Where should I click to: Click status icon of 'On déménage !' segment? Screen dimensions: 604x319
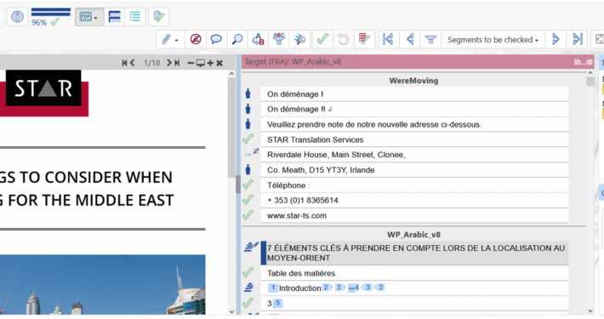(x=248, y=94)
